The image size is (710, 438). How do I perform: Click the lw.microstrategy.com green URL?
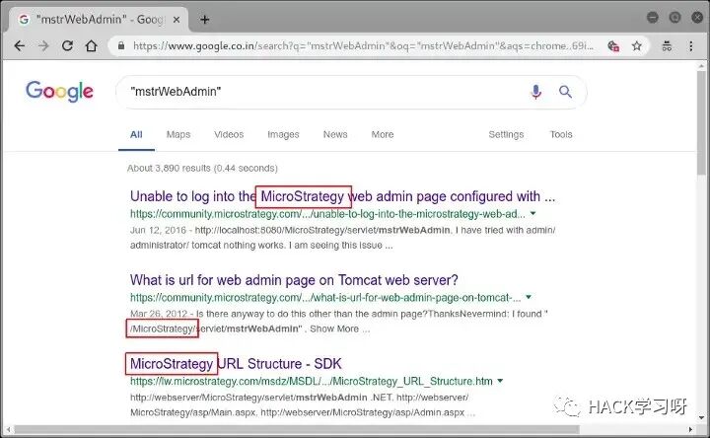312,382
